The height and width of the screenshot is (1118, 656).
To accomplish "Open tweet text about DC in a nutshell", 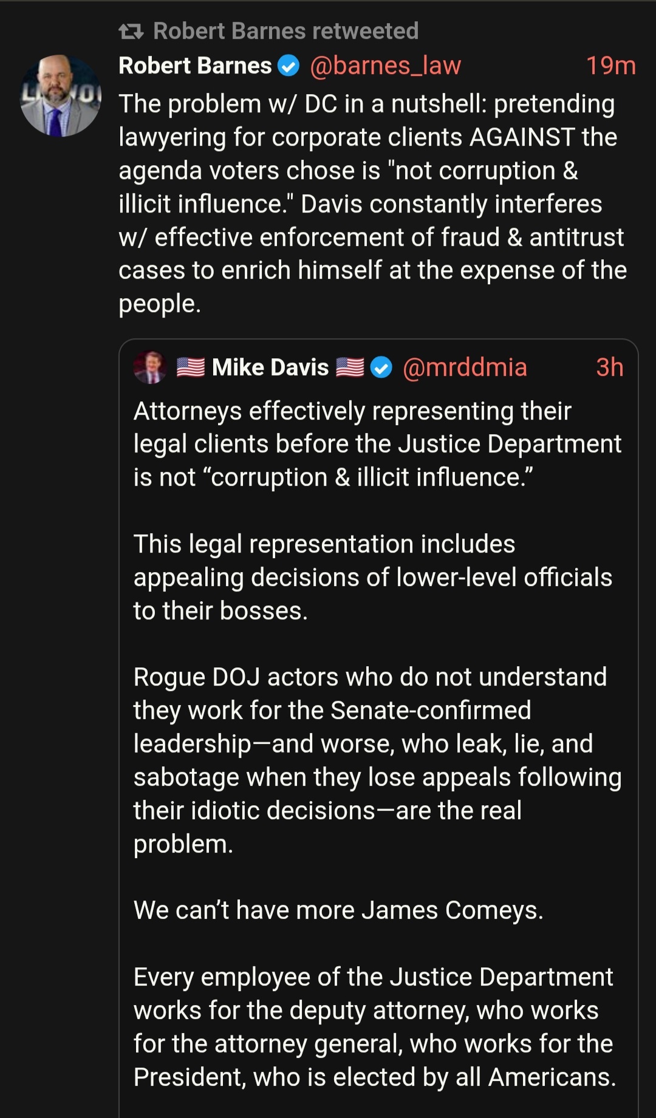I will 371,203.
